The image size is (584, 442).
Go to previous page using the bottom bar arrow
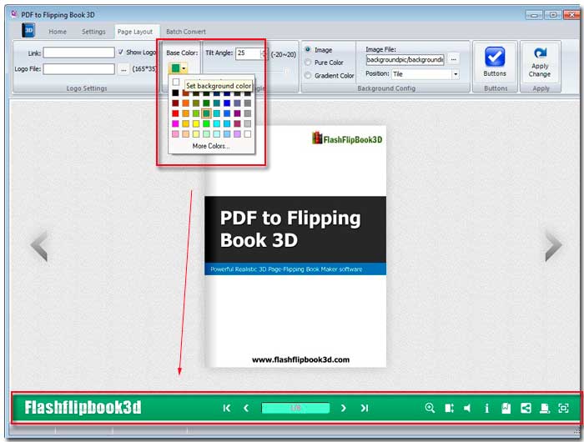coord(246,408)
